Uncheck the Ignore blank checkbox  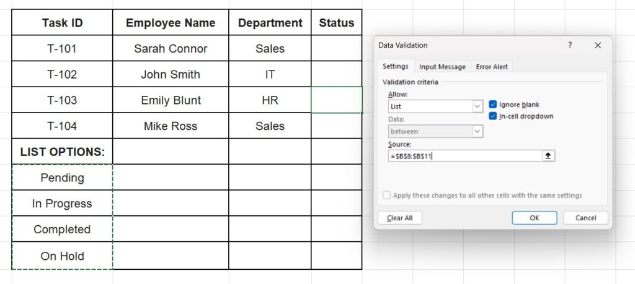point(493,105)
